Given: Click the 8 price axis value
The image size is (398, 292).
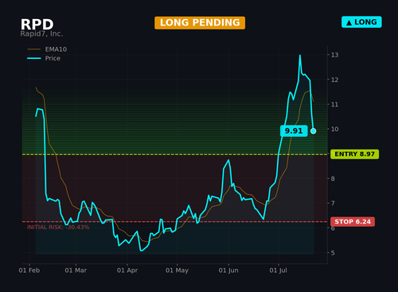Looking at the screenshot, I should (333, 178).
